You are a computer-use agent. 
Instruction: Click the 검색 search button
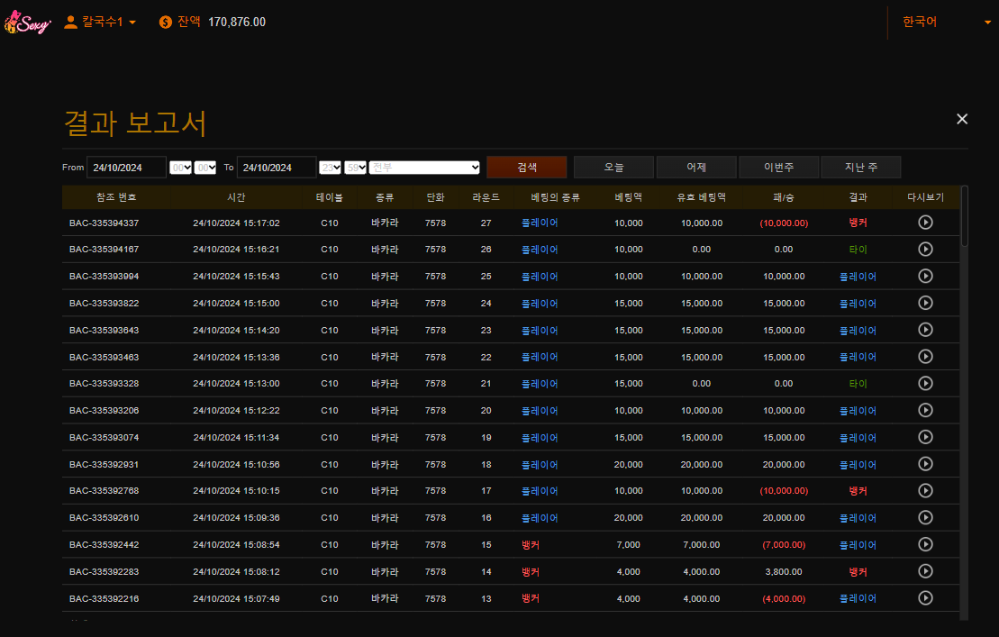click(527, 168)
